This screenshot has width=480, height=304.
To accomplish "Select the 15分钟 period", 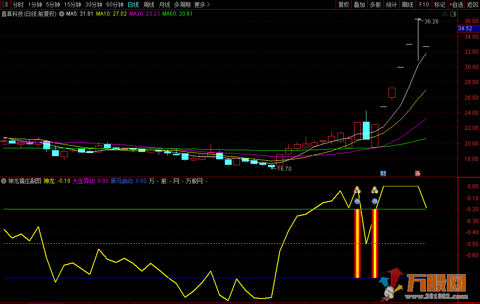I will 73,5.
